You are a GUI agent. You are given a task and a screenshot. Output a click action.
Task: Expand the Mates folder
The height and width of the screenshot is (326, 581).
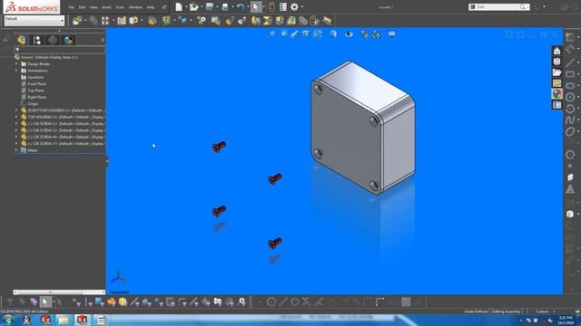click(16, 150)
